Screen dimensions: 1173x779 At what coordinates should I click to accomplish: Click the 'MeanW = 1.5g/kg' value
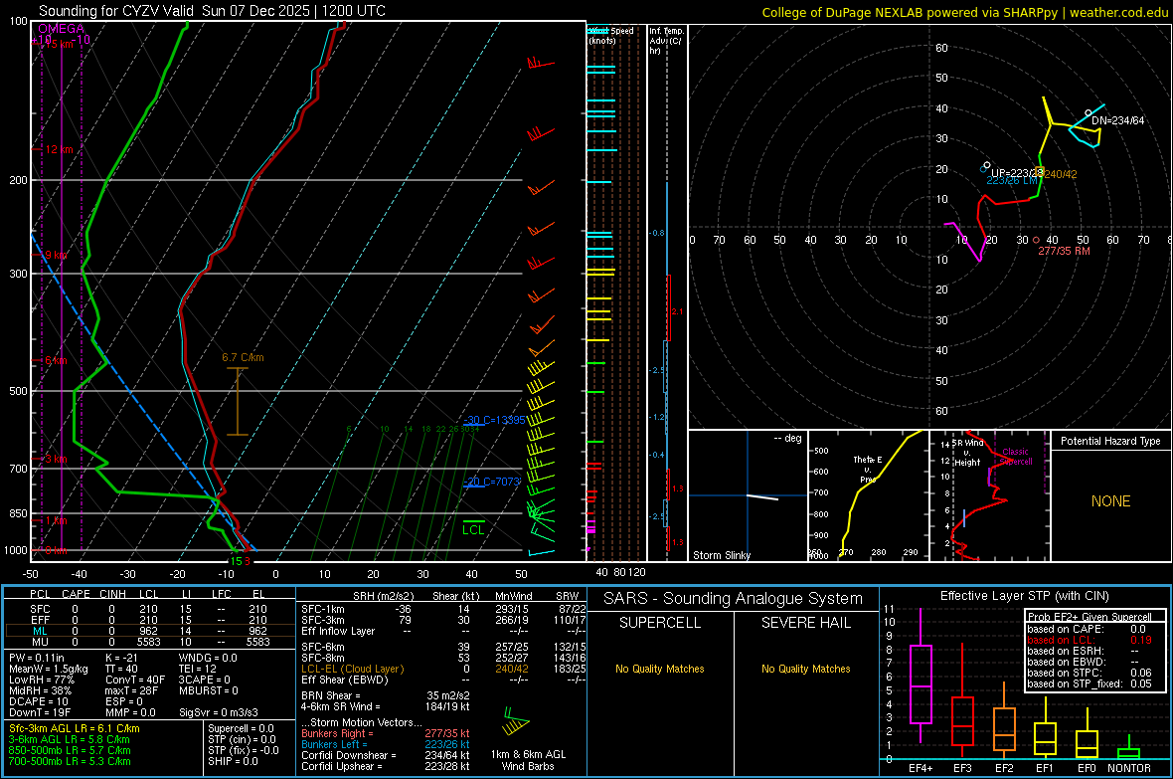coord(48,669)
